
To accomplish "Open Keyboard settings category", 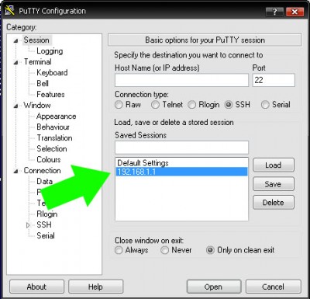I will click(x=52, y=73).
